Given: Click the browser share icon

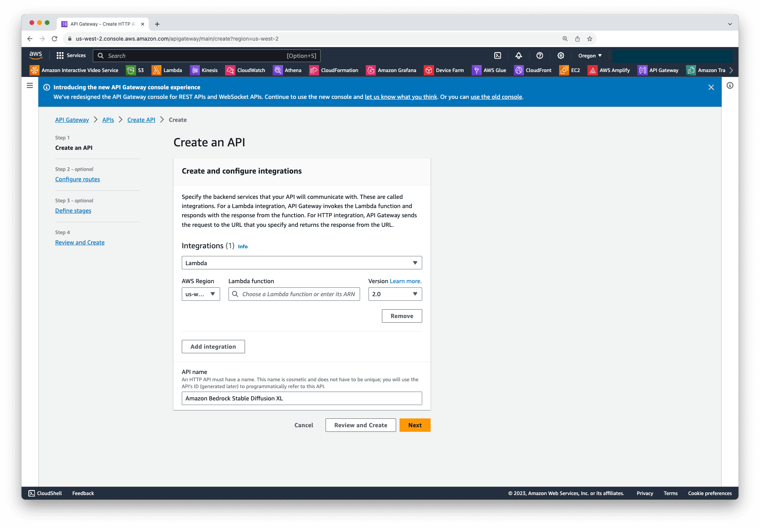Looking at the screenshot, I should pos(577,39).
